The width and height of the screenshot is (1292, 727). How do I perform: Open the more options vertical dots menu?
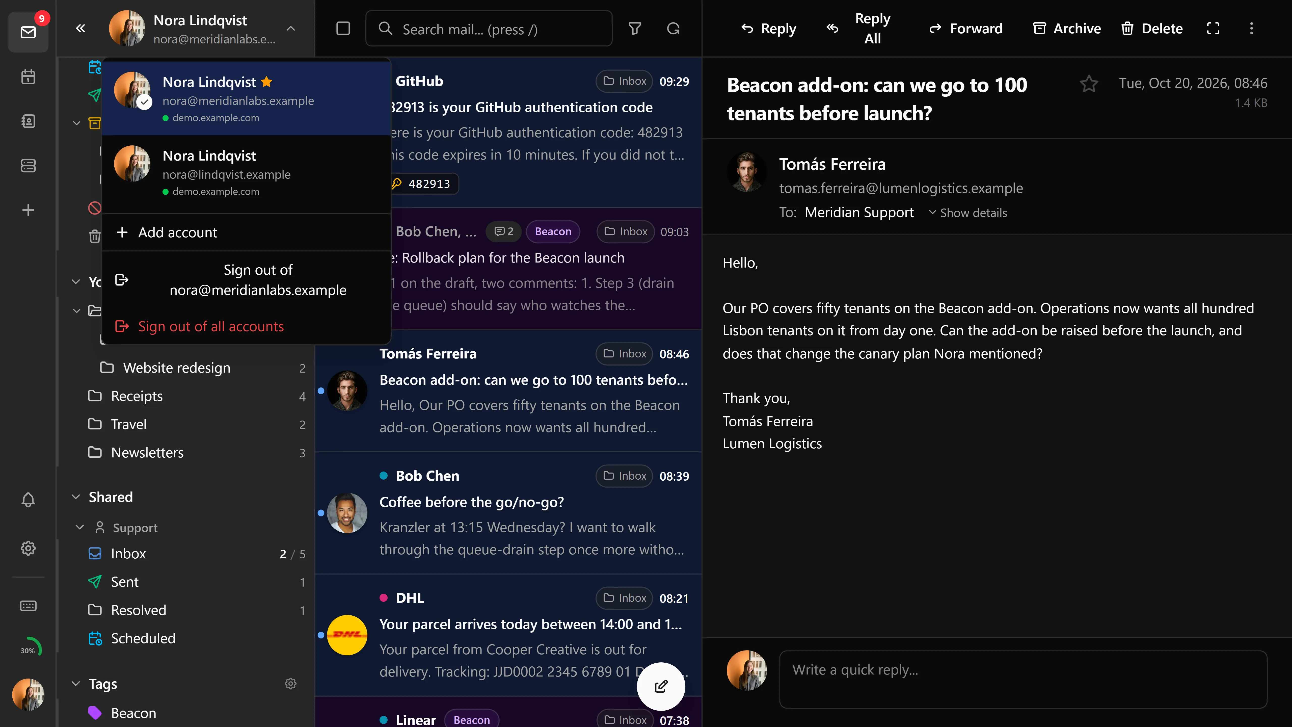1251,29
